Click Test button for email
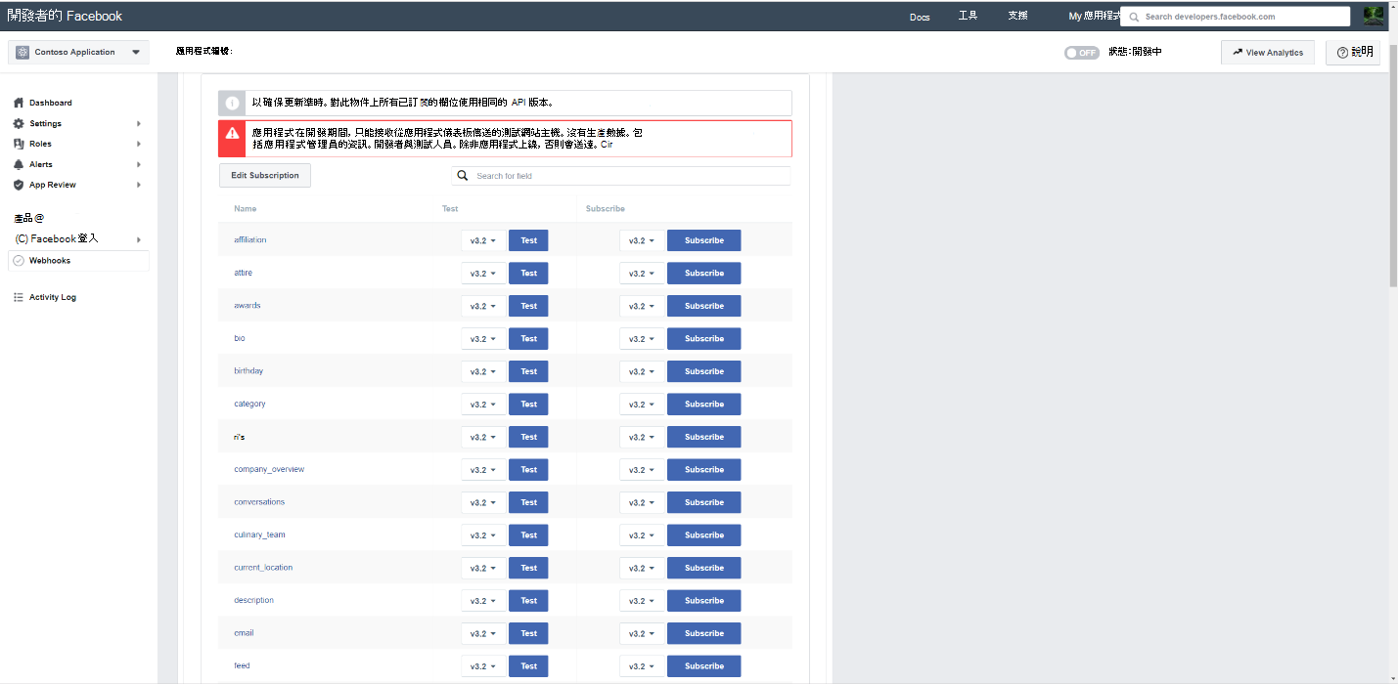This screenshot has width=1398, height=684. pos(528,633)
